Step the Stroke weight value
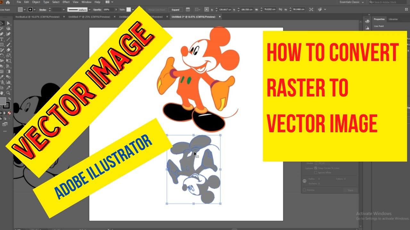 tap(50, 10)
